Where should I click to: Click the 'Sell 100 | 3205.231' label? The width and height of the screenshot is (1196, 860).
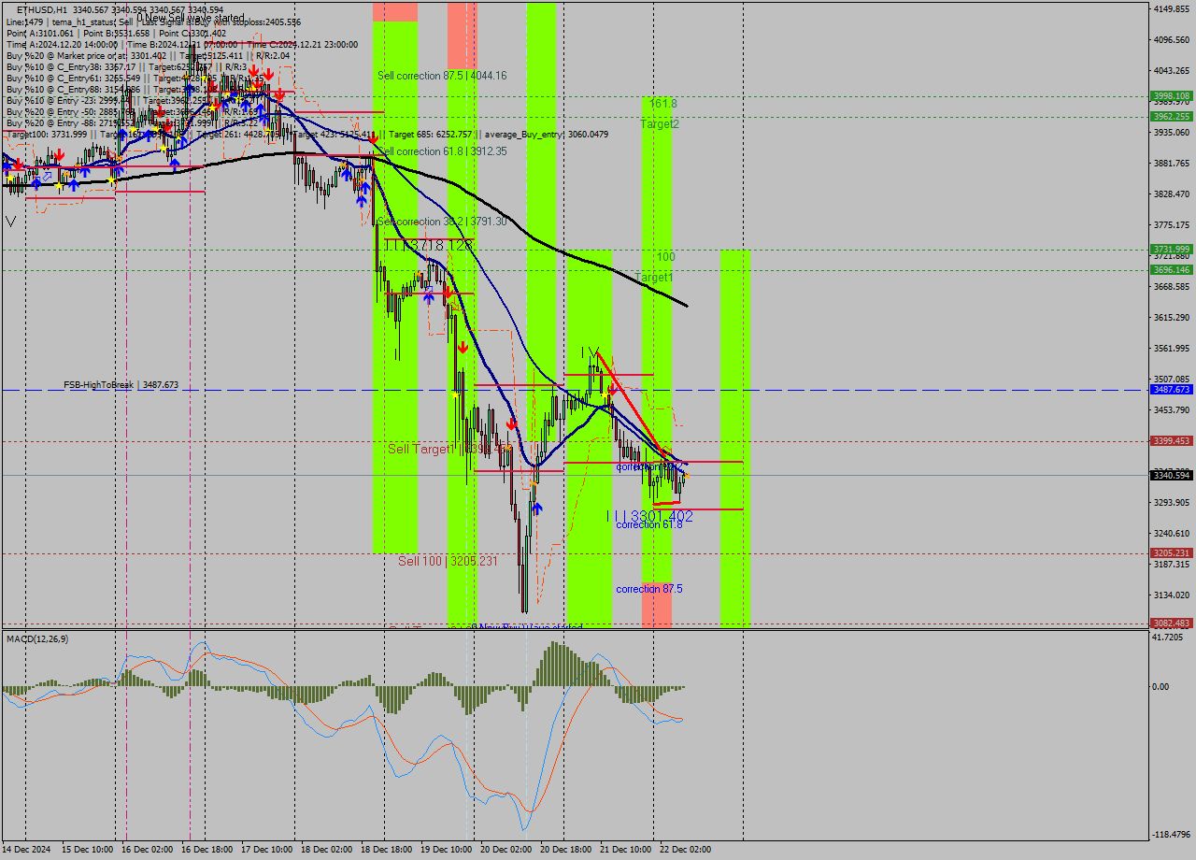coord(448,562)
